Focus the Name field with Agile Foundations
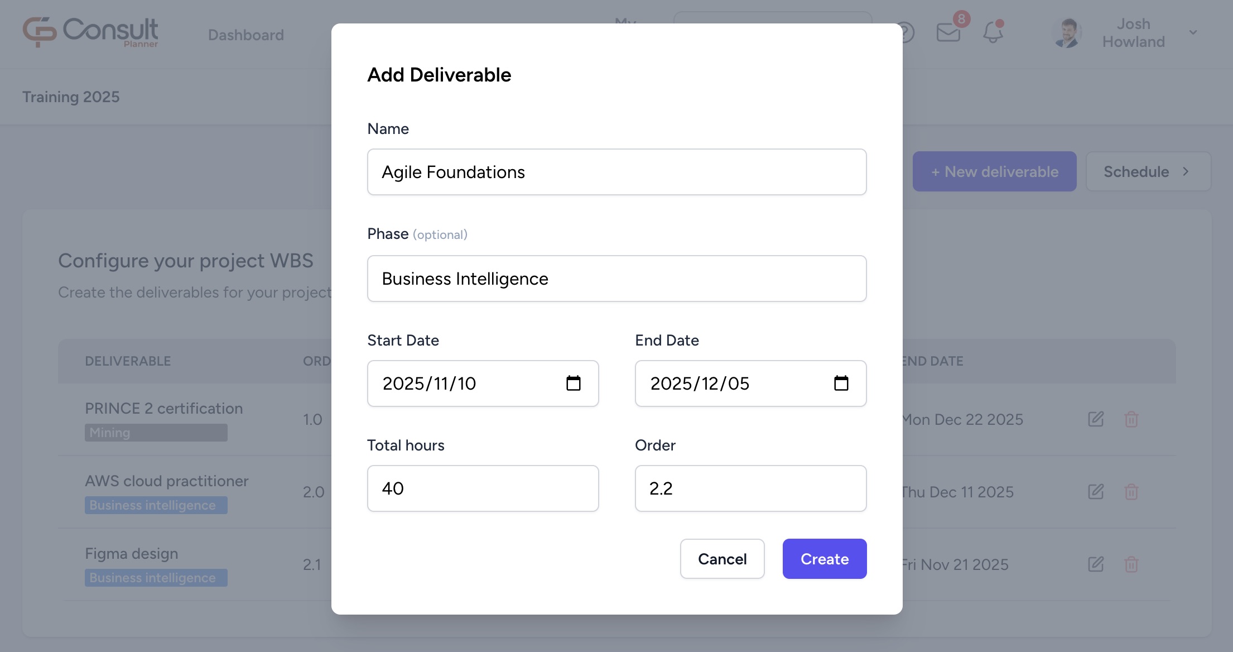This screenshot has height=652, width=1233. pos(616,172)
